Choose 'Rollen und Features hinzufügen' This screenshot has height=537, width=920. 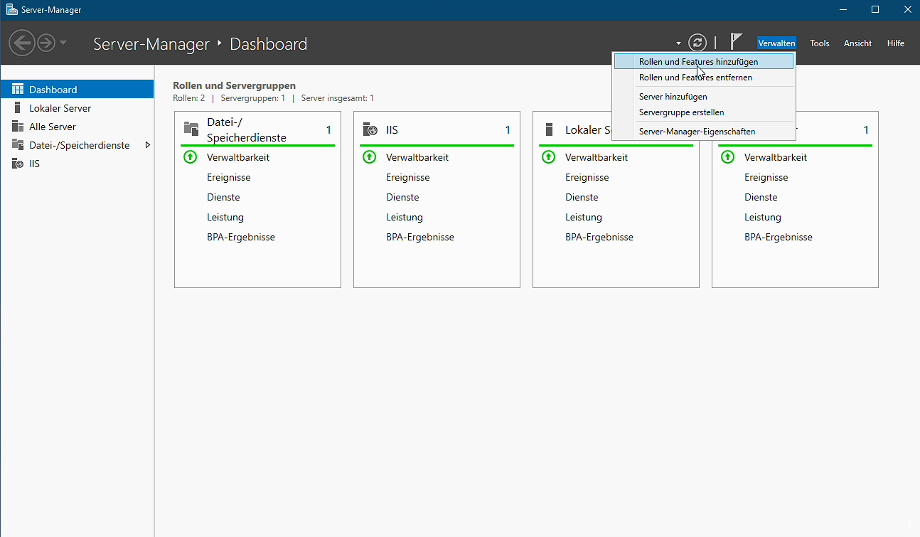703,62
